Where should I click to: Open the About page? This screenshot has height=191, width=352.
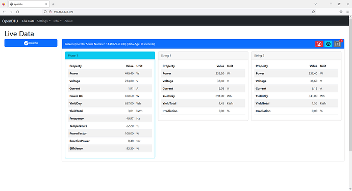tap(68, 21)
